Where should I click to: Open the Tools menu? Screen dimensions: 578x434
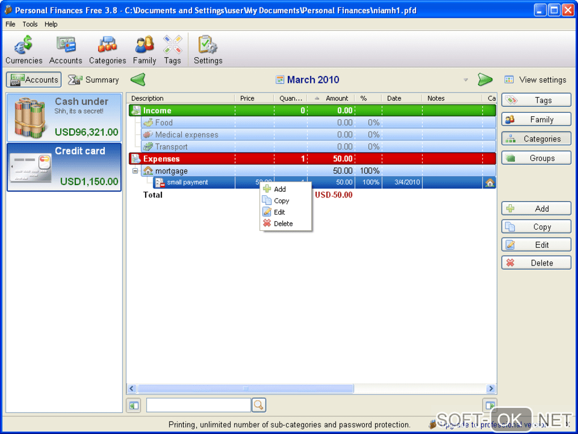[x=30, y=24]
